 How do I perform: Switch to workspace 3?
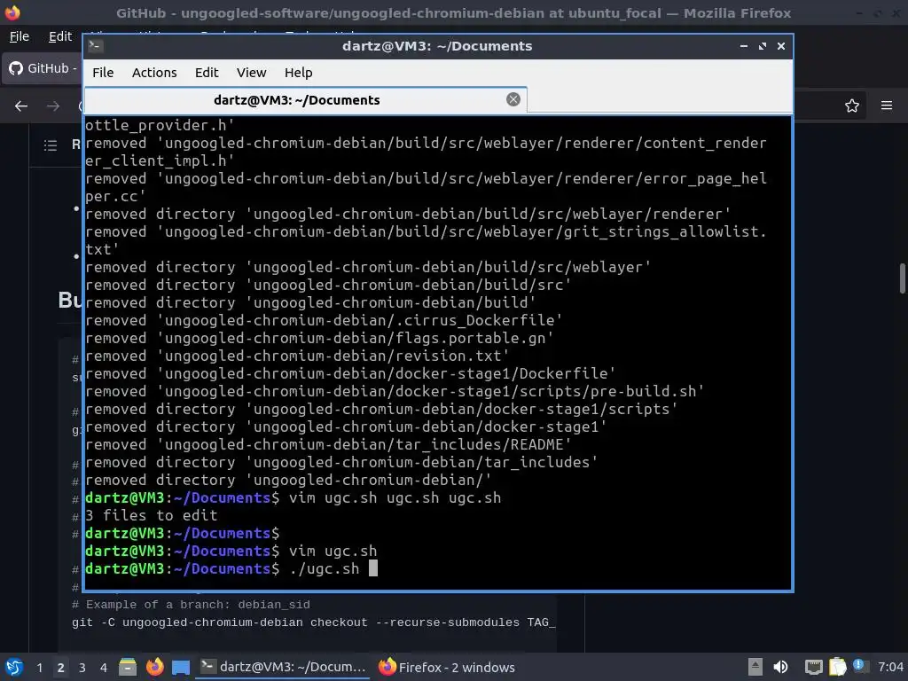[x=82, y=668]
